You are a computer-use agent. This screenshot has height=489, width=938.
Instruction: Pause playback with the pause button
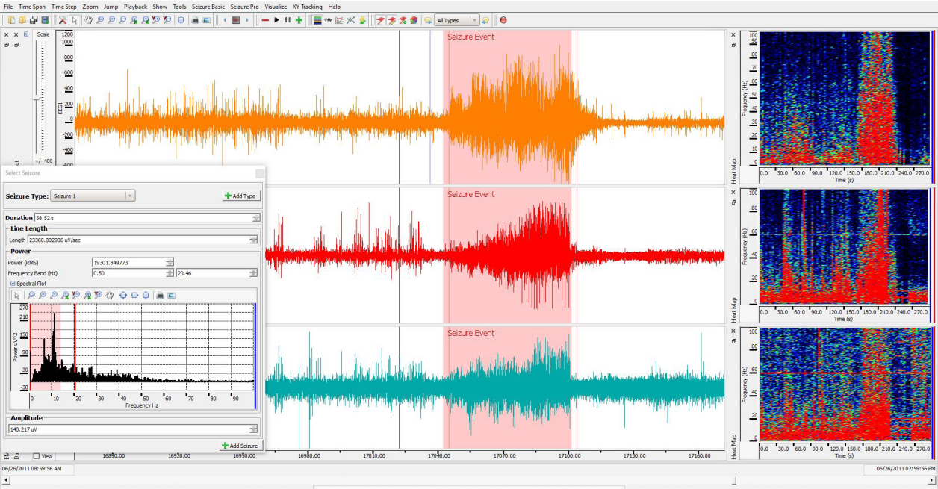point(288,20)
